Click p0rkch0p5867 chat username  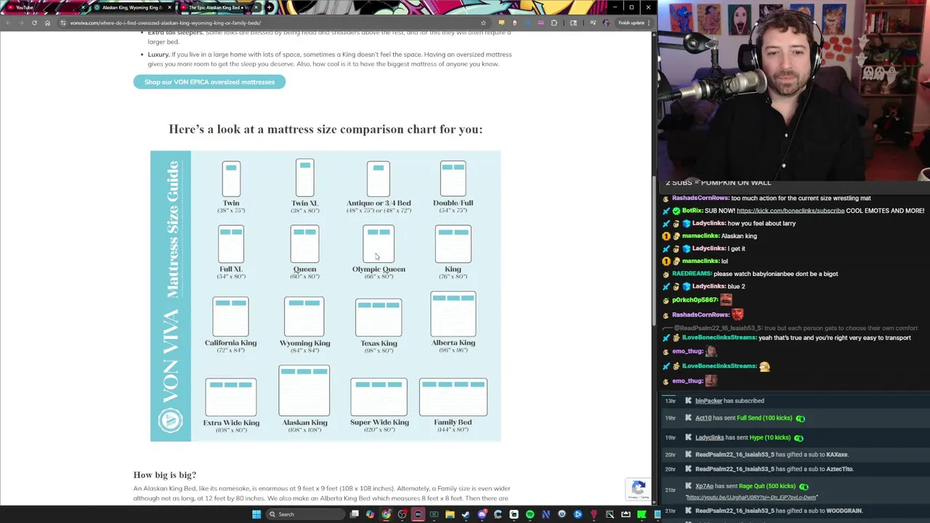(x=695, y=300)
